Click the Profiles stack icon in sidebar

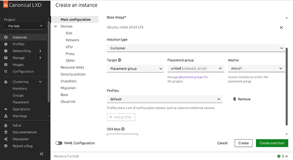[x=6, y=44]
